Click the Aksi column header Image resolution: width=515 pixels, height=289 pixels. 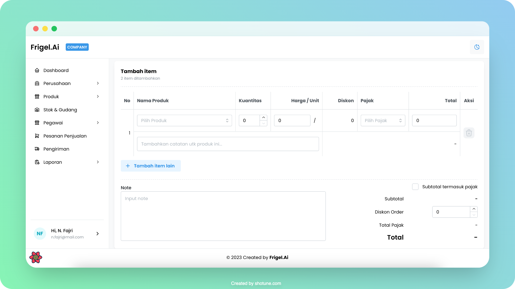click(x=469, y=100)
